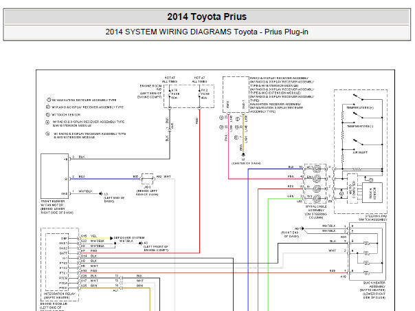Click the "(LEFT END OF DASH)" ground label
The height and width of the screenshot is (311, 415).
click(114, 200)
